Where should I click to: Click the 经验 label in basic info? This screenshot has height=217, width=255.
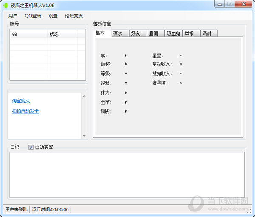point(106,83)
